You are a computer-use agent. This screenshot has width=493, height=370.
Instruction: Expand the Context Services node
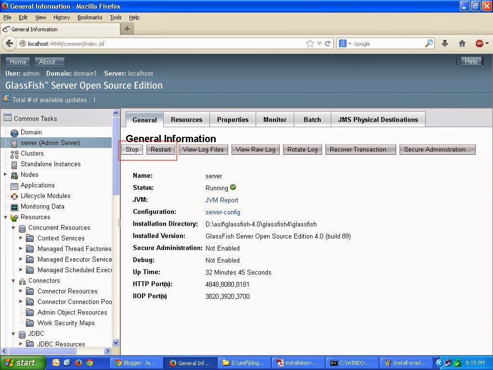coord(21,238)
